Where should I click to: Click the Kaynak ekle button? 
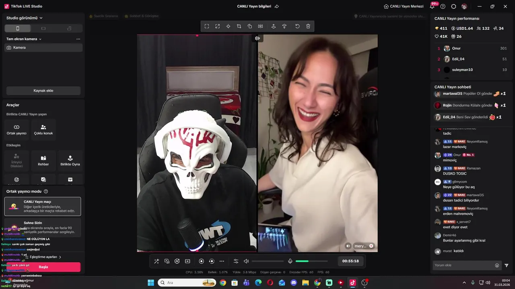(43, 91)
